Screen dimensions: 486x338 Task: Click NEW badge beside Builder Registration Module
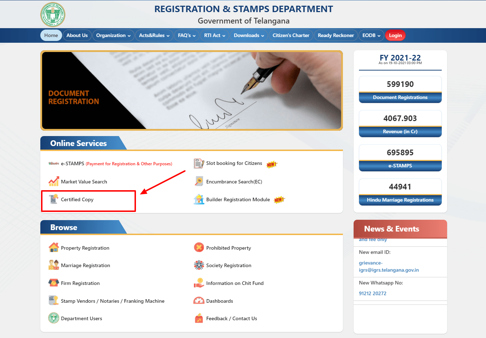[x=279, y=200]
